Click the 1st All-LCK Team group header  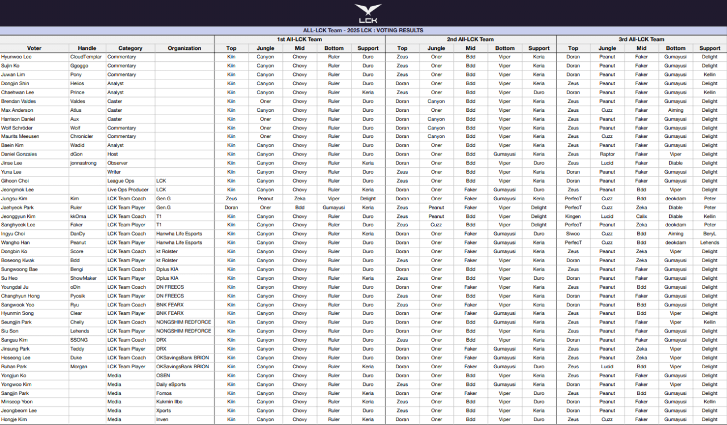coord(299,39)
